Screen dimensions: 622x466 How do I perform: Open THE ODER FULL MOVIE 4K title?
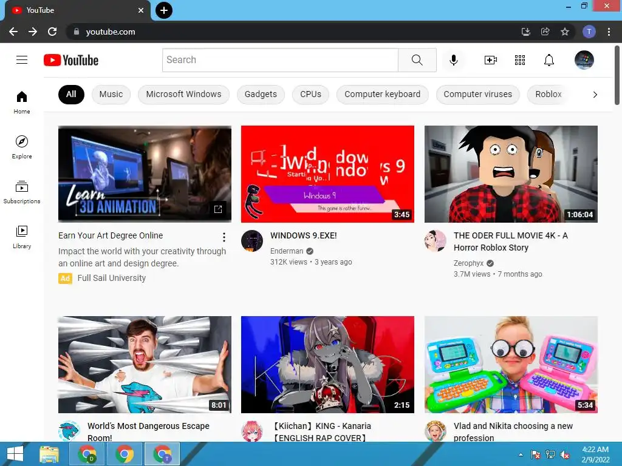[510, 241]
